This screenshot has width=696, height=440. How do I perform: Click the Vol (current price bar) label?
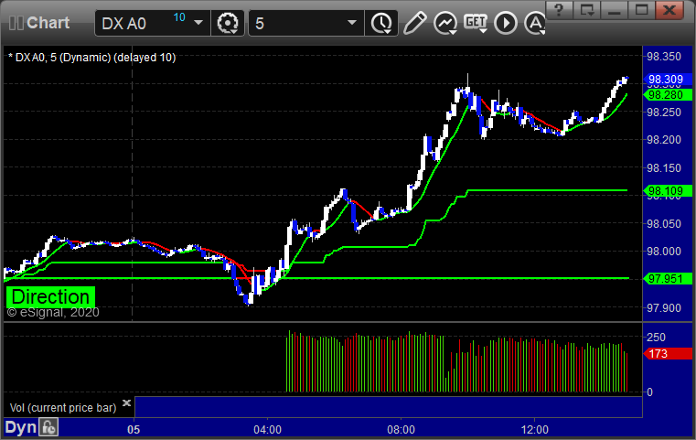pos(63,408)
